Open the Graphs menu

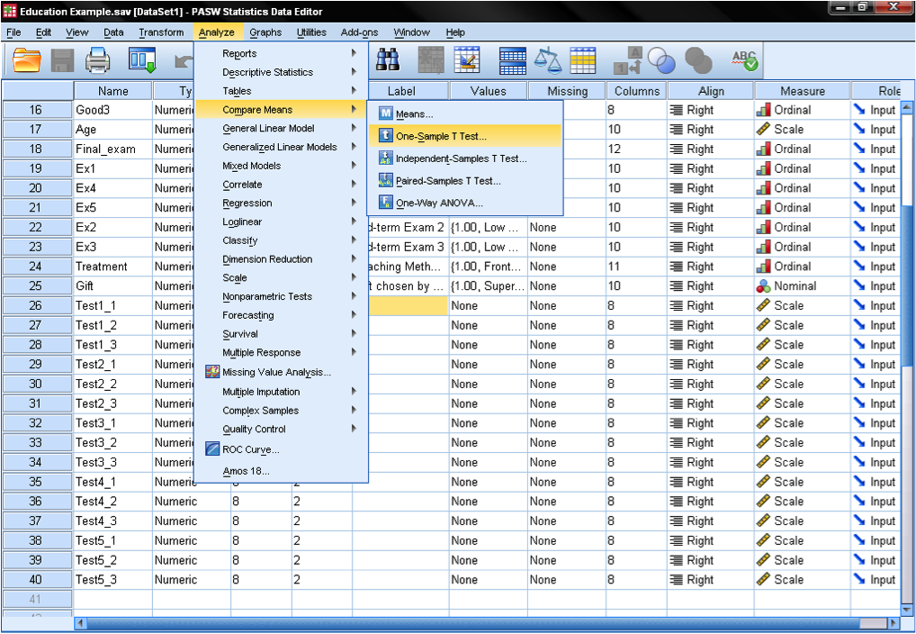(265, 32)
